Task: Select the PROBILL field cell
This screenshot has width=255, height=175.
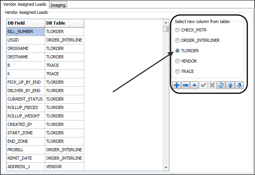Action: coord(26,150)
